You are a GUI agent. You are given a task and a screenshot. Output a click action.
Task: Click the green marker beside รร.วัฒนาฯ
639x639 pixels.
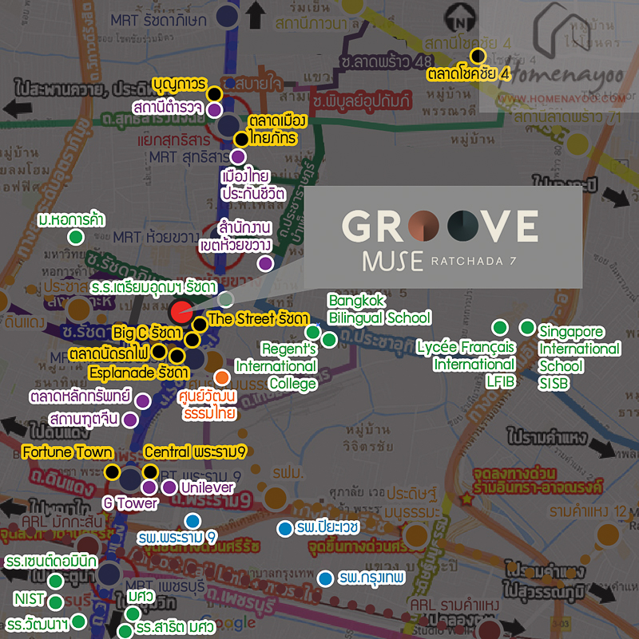point(78,621)
